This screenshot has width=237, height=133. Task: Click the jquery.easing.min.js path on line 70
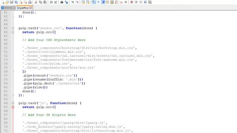(74, 127)
